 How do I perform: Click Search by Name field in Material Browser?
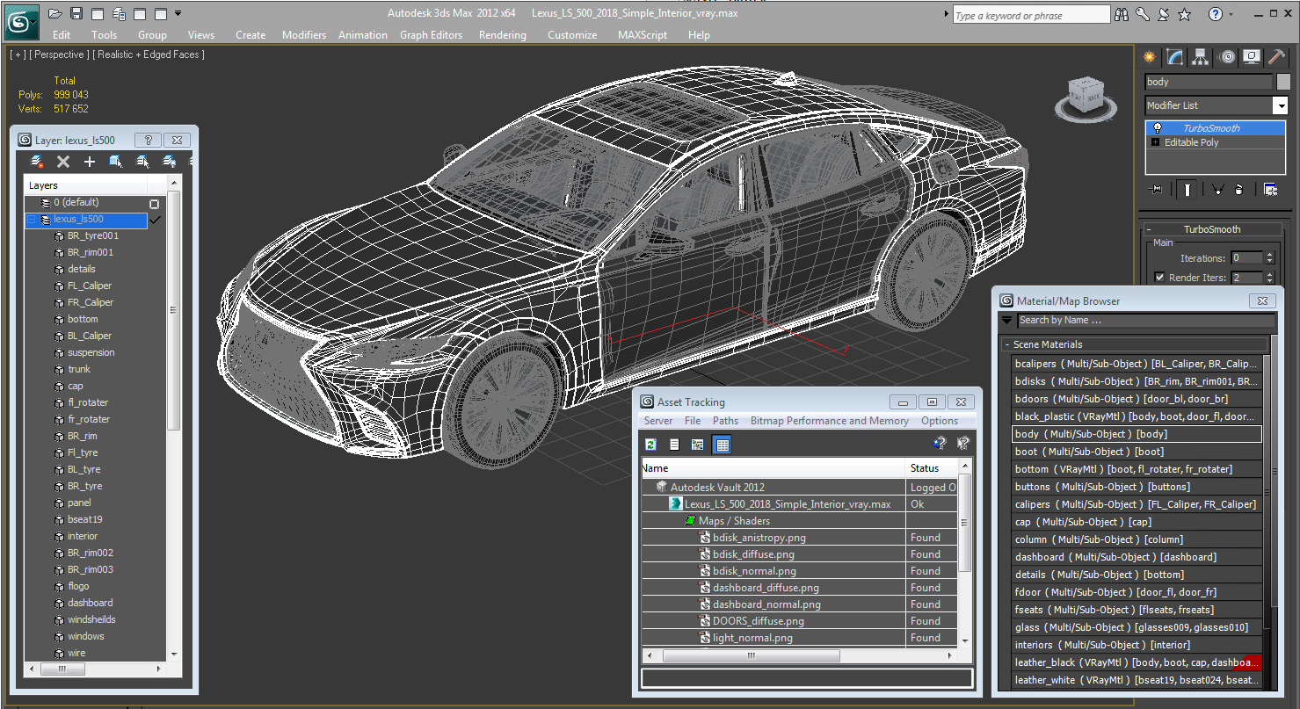pyautogui.click(x=1146, y=321)
